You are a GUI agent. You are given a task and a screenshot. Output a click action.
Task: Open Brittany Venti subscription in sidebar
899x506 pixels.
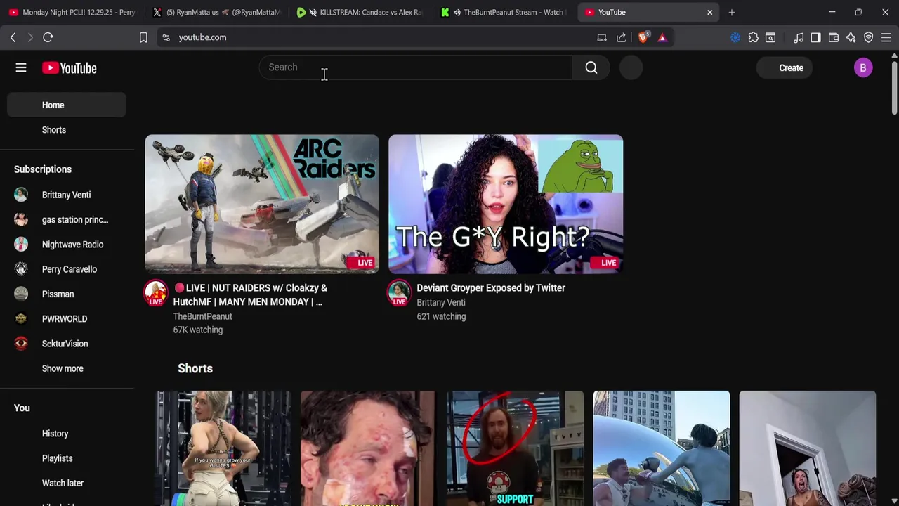pos(67,195)
